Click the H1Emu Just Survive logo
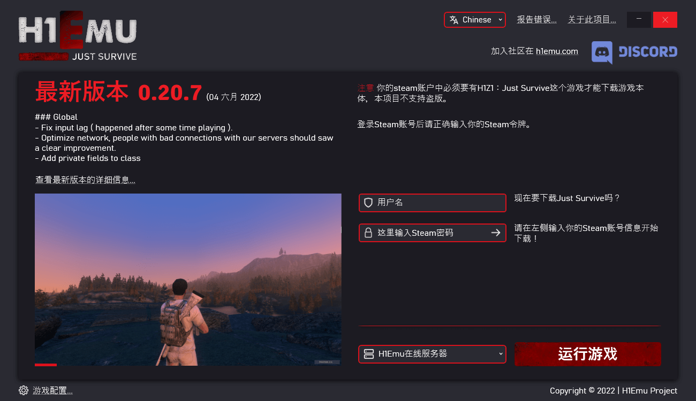The width and height of the screenshot is (696, 401). click(78, 36)
